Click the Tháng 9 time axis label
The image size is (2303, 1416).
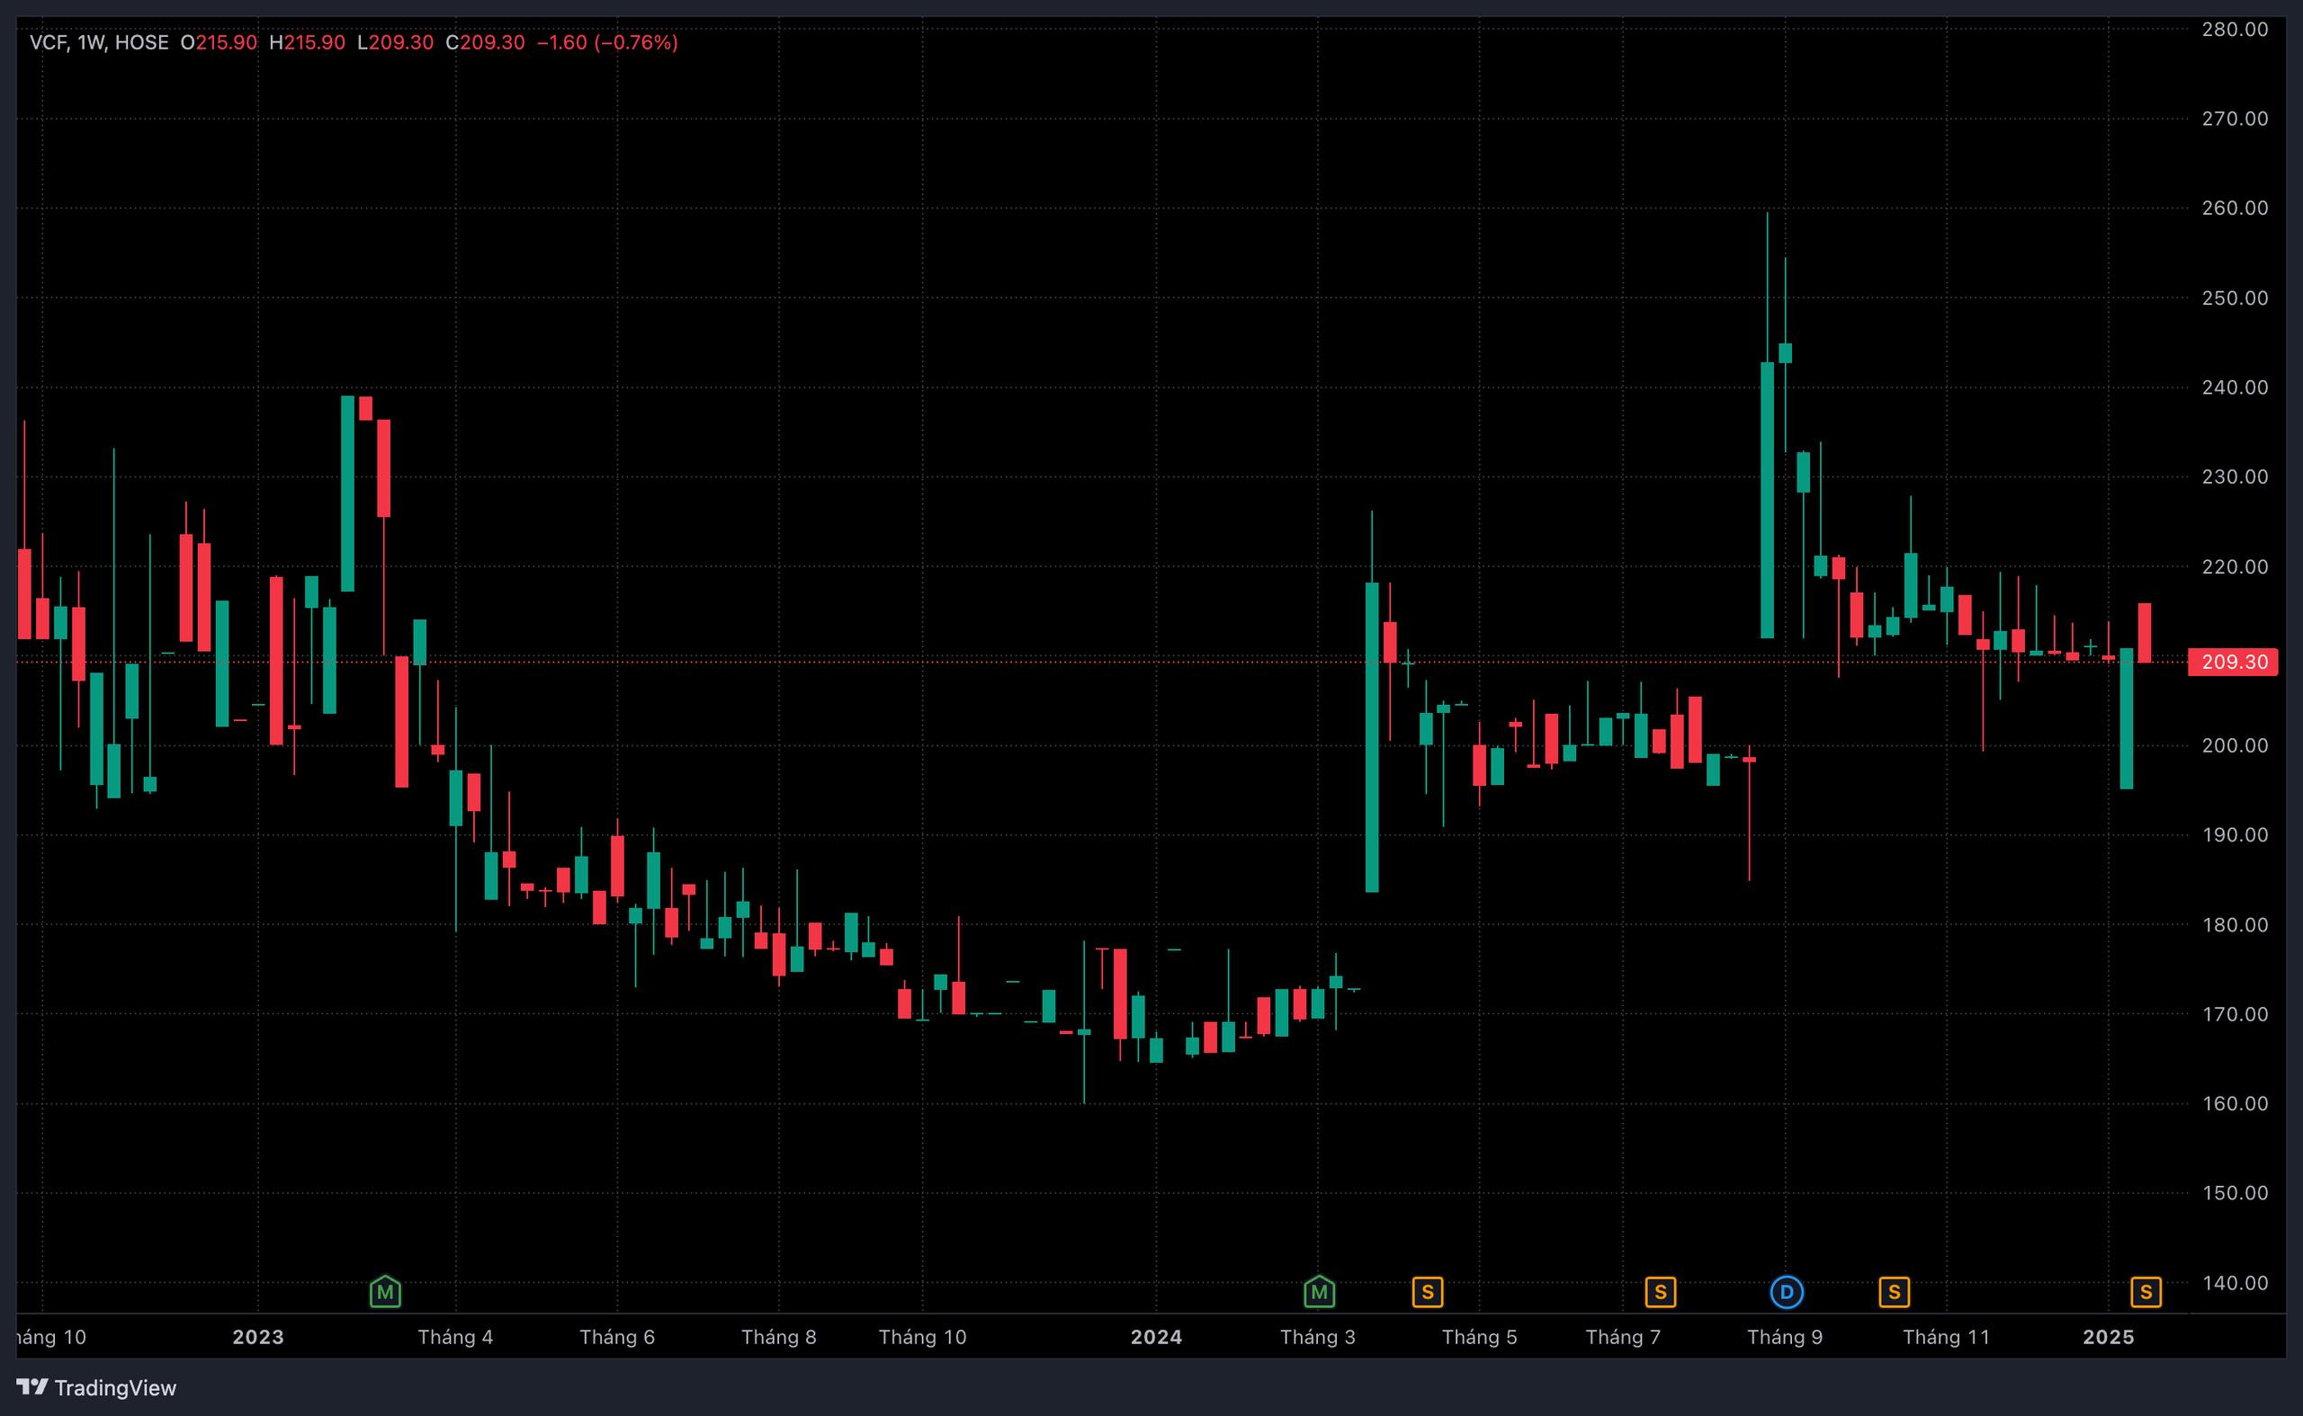(x=1785, y=1338)
